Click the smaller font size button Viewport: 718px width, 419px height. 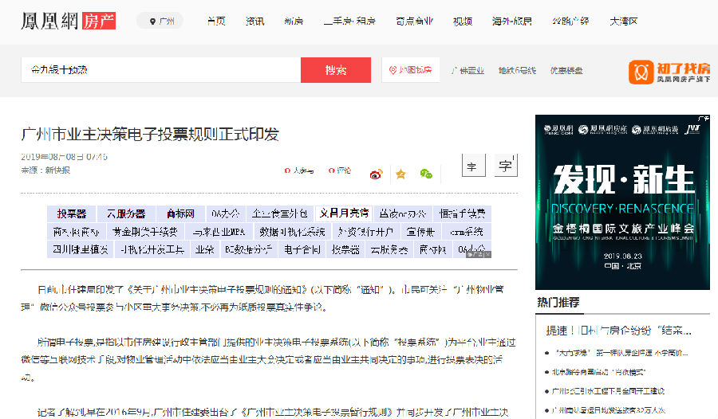pos(471,167)
